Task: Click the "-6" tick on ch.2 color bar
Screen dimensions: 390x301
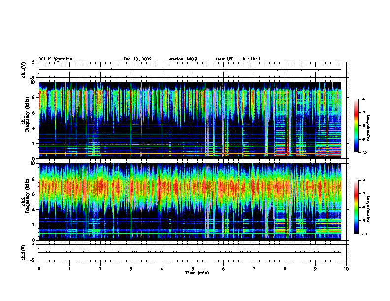Action: tap(364, 181)
